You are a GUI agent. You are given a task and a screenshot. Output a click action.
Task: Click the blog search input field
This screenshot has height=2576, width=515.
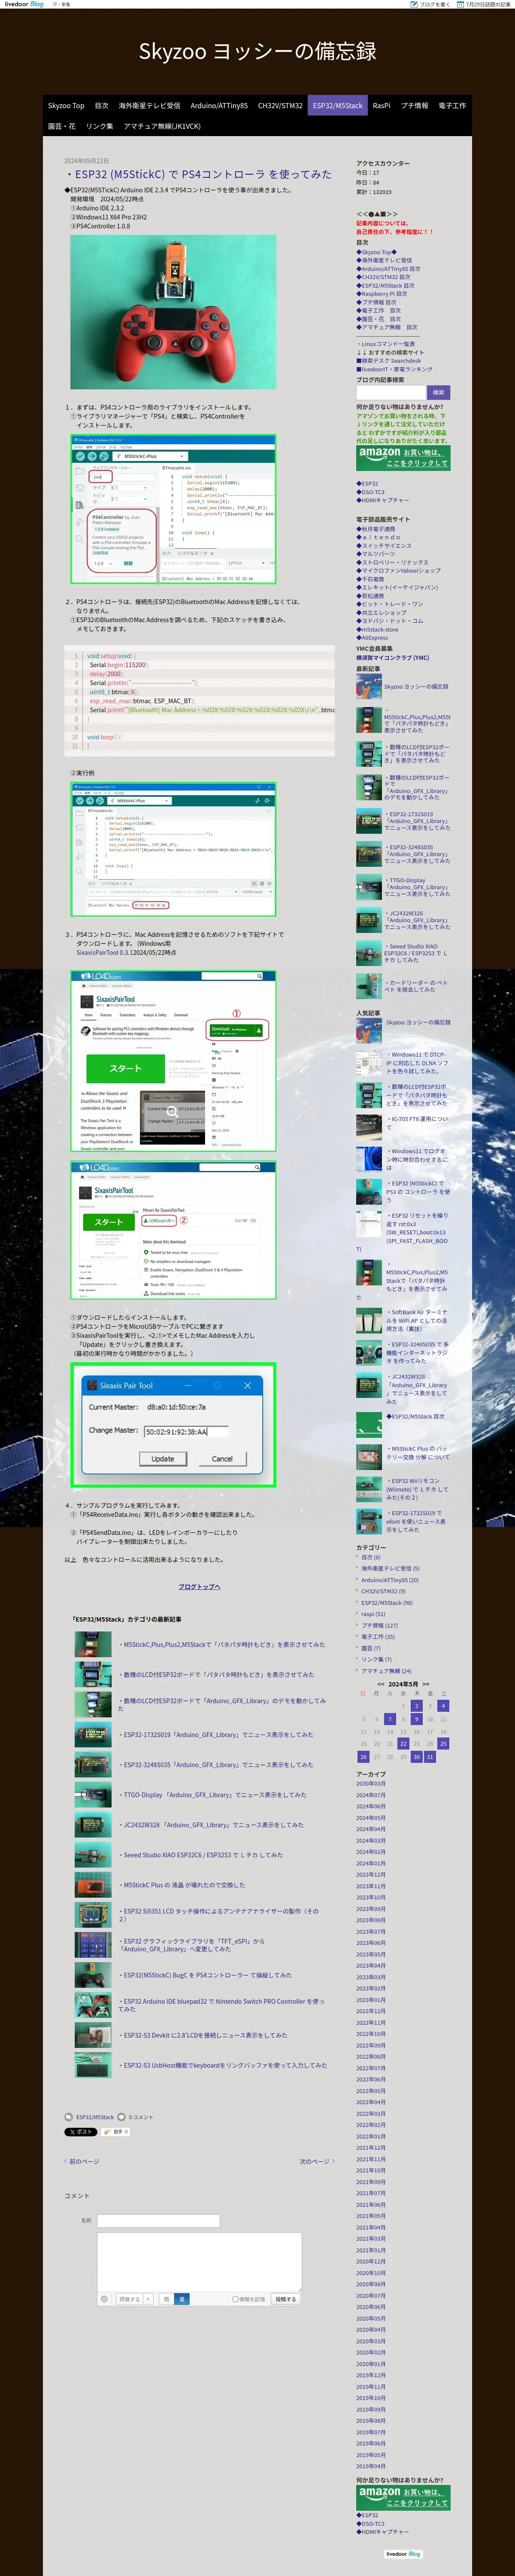(x=391, y=392)
